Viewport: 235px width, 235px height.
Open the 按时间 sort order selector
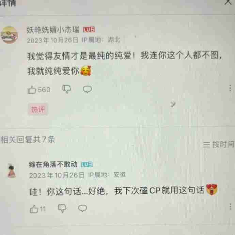(x=219, y=145)
